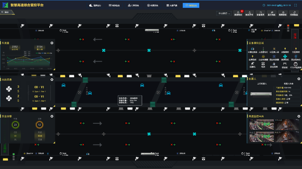Open the 交通气象 menu tab
This screenshot has width=302, height=169.
pyautogui.click(x=172, y=5)
